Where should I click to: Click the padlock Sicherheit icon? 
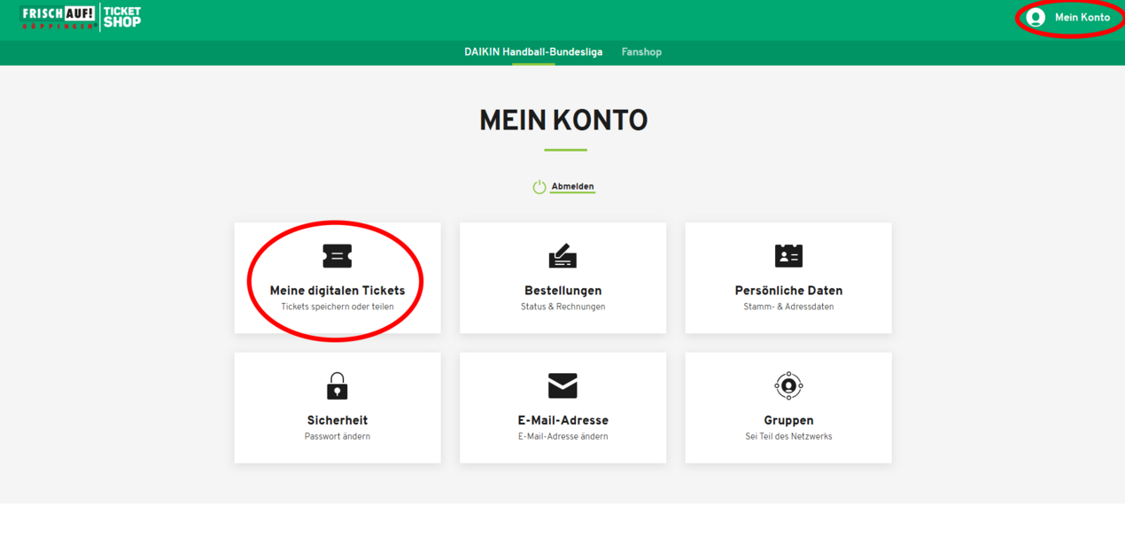pos(337,385)
